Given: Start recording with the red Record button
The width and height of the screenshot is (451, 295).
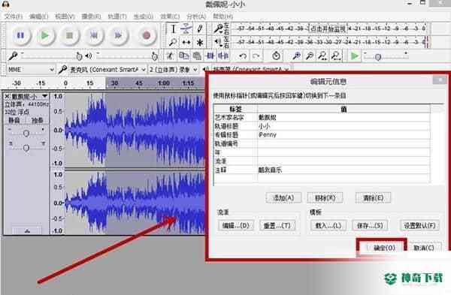Looking at the screenshot, I should pyautogui.click(x=147, y=35).
